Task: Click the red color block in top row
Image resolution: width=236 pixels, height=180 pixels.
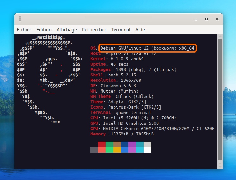Action: 102,144
